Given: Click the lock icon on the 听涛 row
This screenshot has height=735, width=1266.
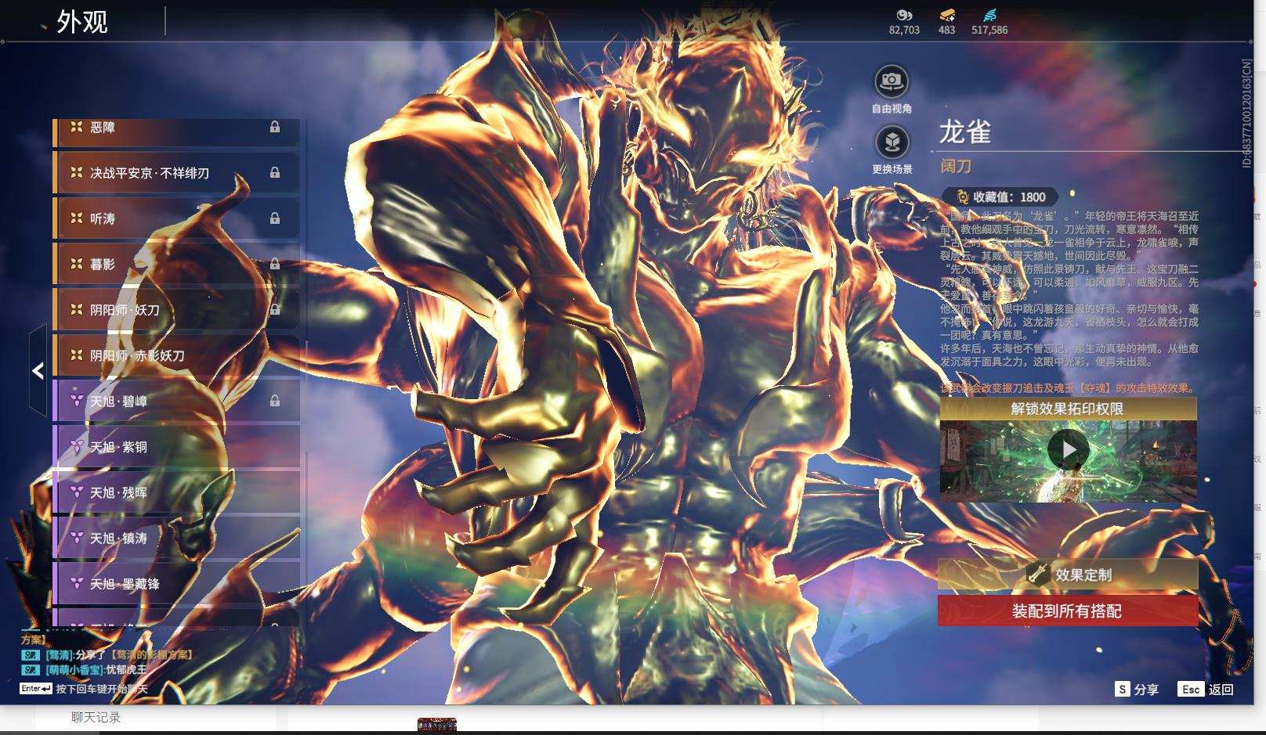Looking at the screenshot, I should [x=275, y=218].
